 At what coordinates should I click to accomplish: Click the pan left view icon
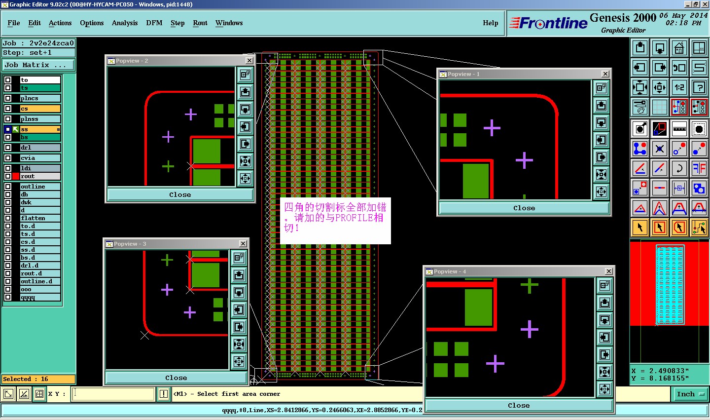tap(640, 68)
